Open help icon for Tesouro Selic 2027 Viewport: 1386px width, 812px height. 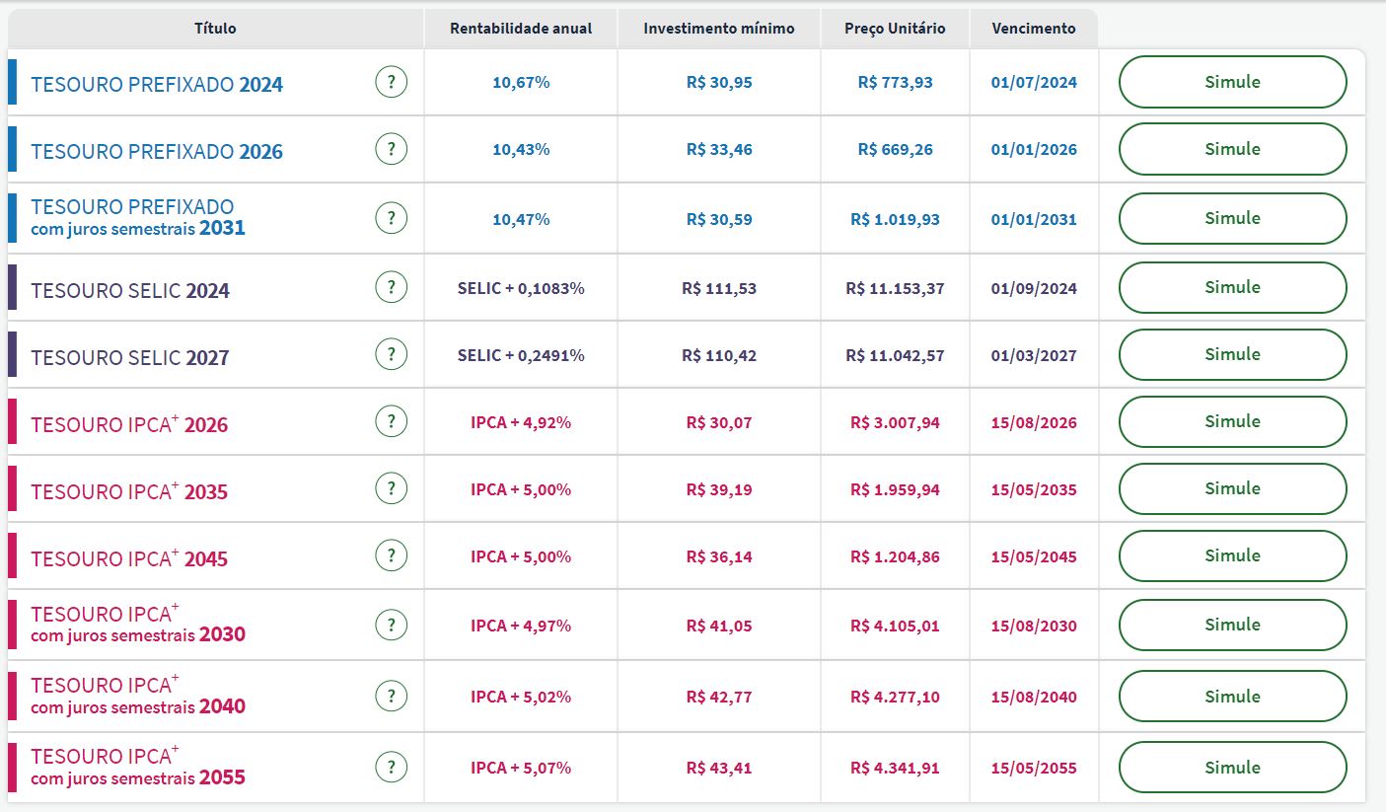pos(392,355)
